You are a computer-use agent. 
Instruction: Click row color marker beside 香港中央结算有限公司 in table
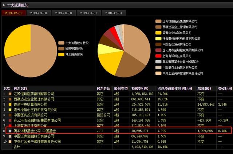pos(10,104)
